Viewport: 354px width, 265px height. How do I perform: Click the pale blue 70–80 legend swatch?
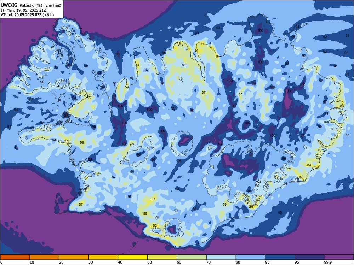coord(221,257)
